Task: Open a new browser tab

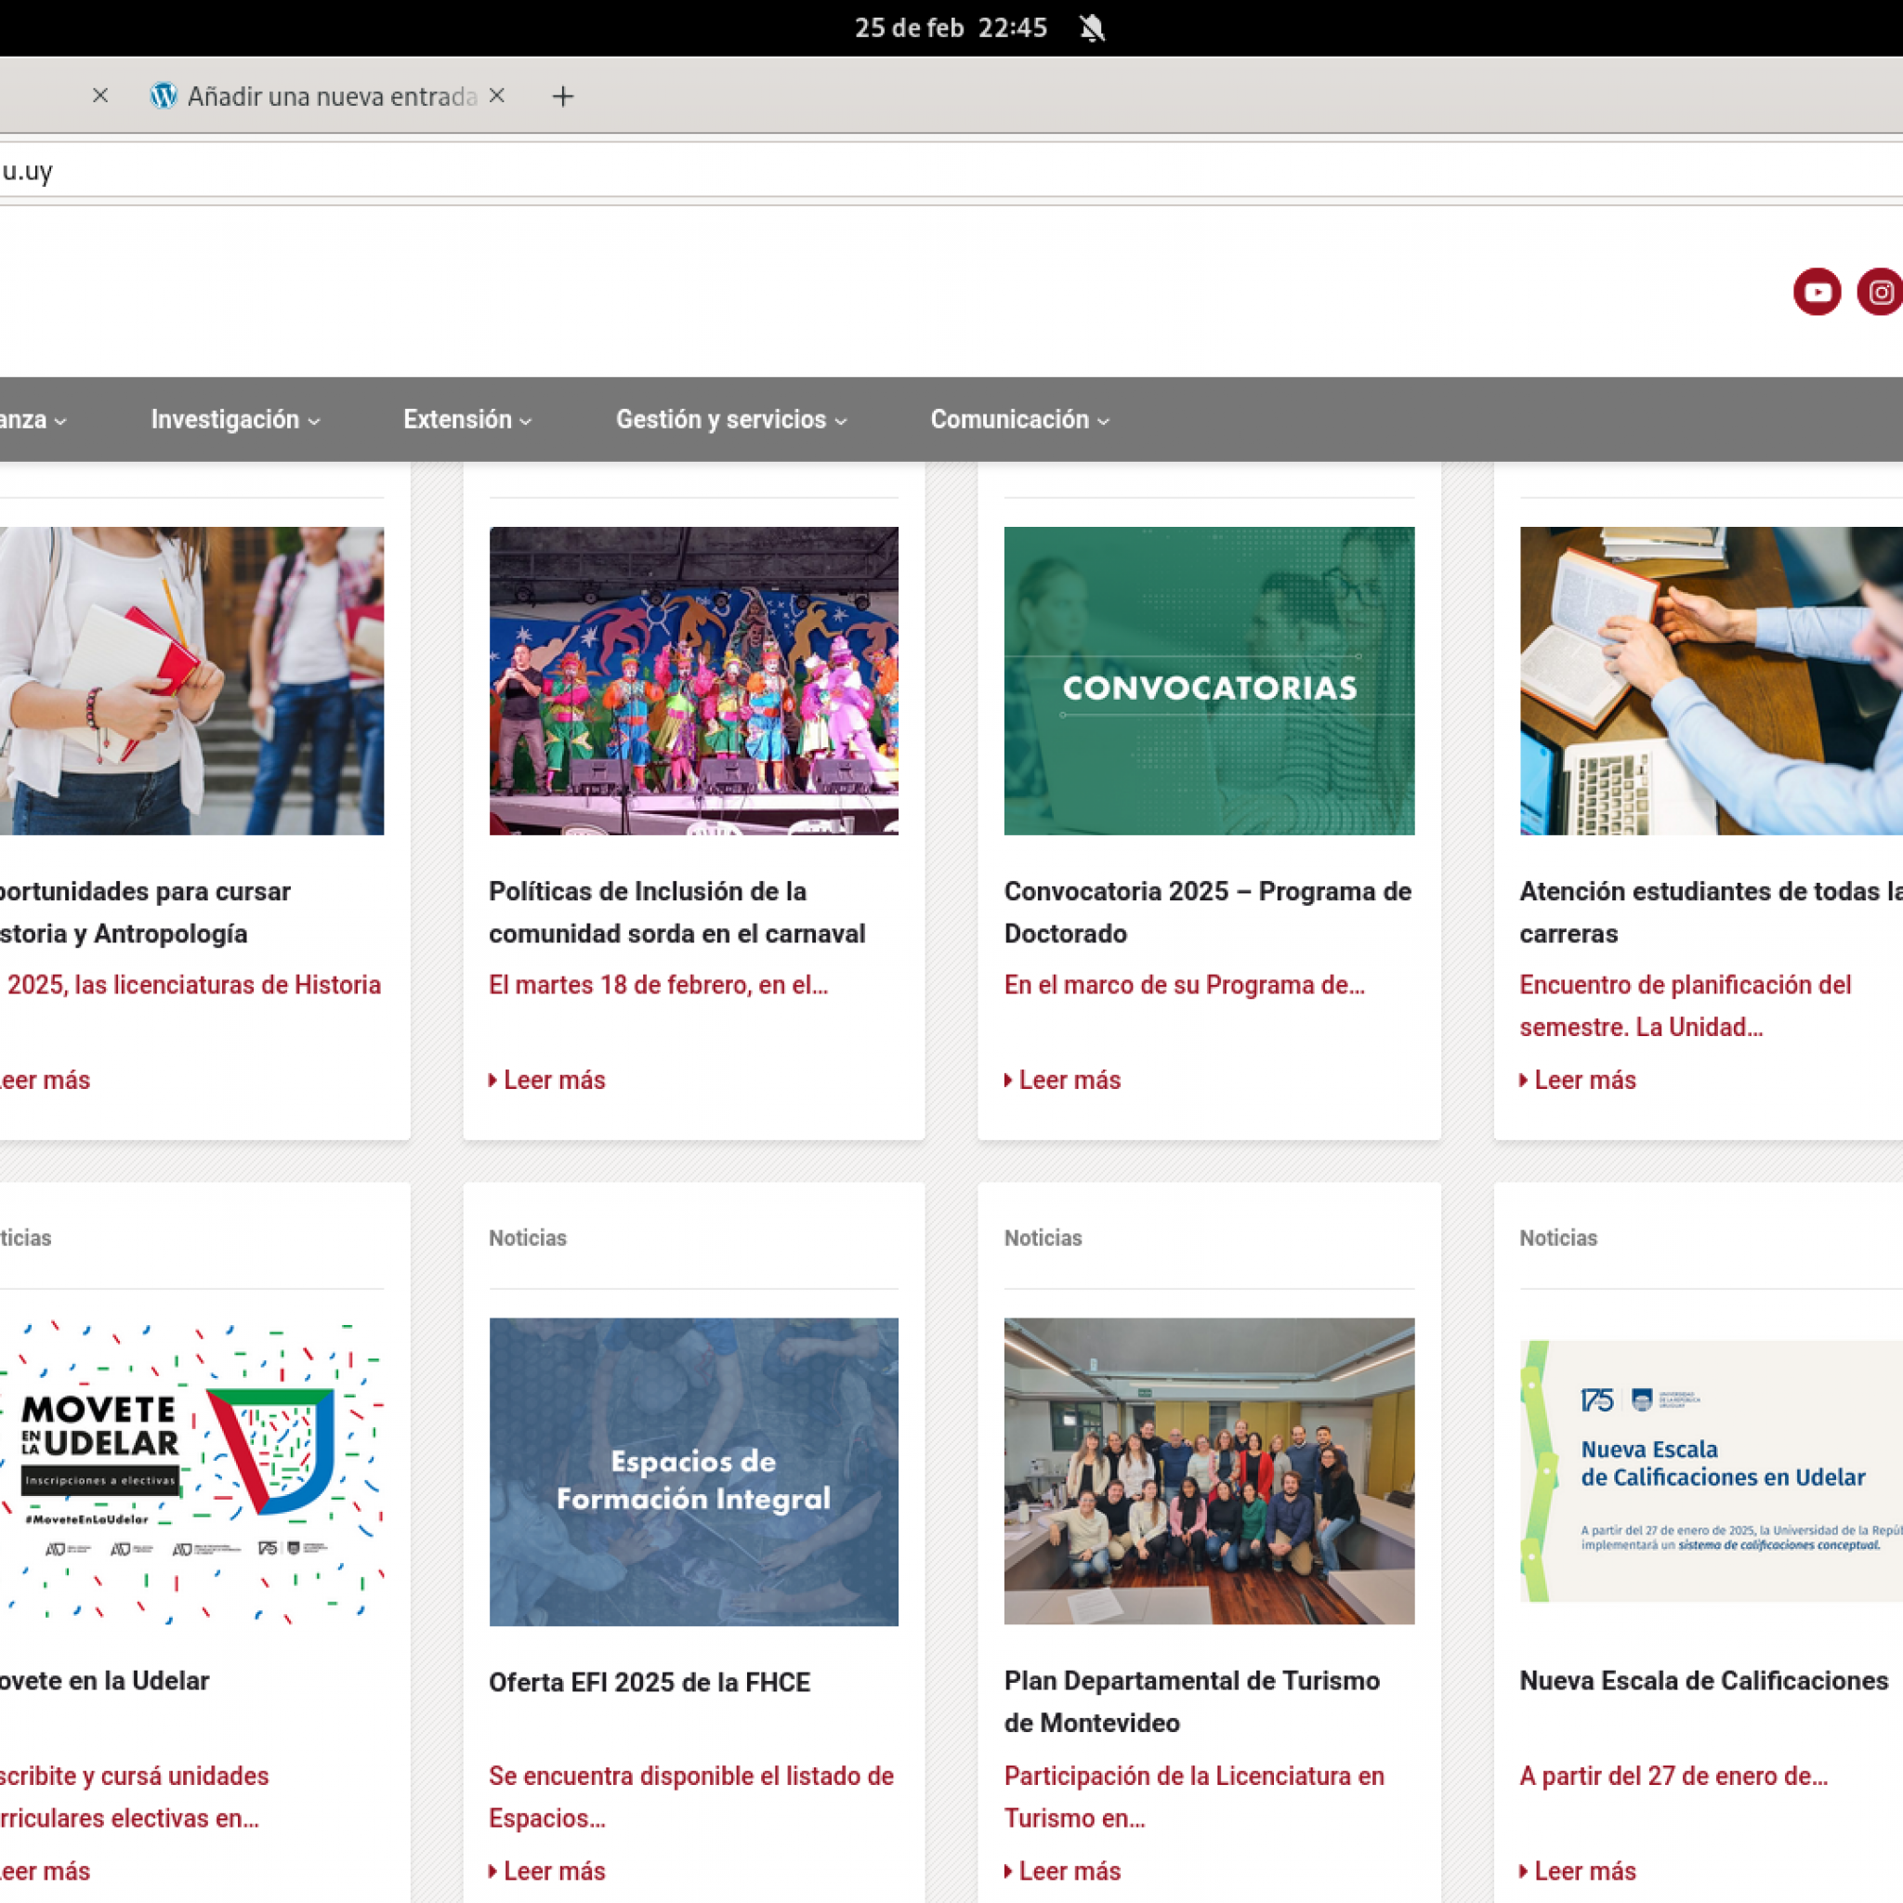Action: pyautogui.click(x=562, y=97)
